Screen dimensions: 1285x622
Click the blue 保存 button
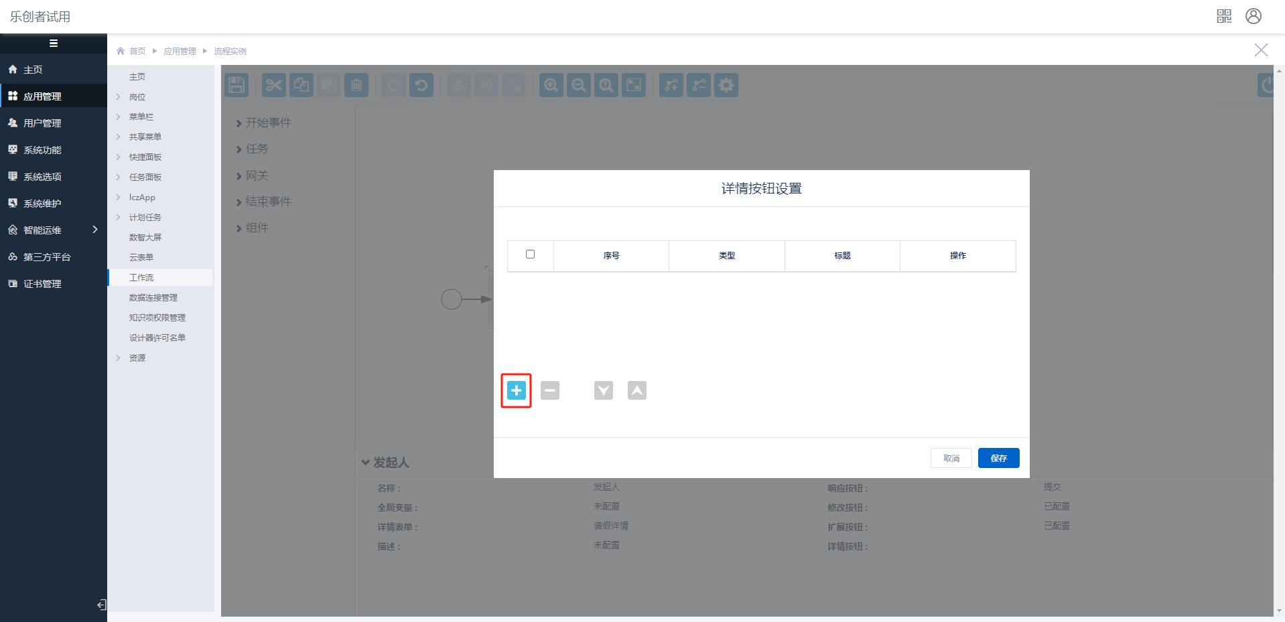pos(999,458)
